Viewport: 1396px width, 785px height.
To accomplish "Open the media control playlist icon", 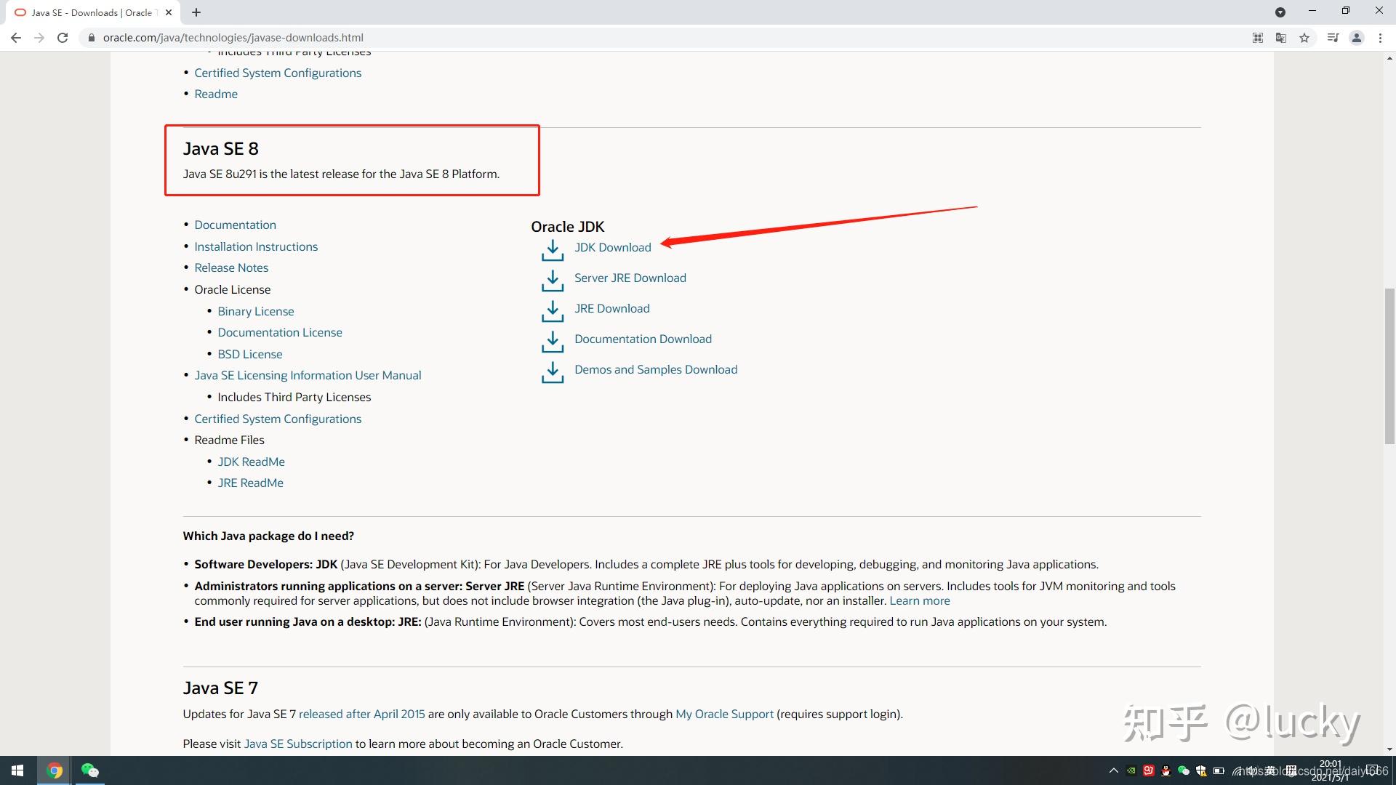I will coord(1333,38).
